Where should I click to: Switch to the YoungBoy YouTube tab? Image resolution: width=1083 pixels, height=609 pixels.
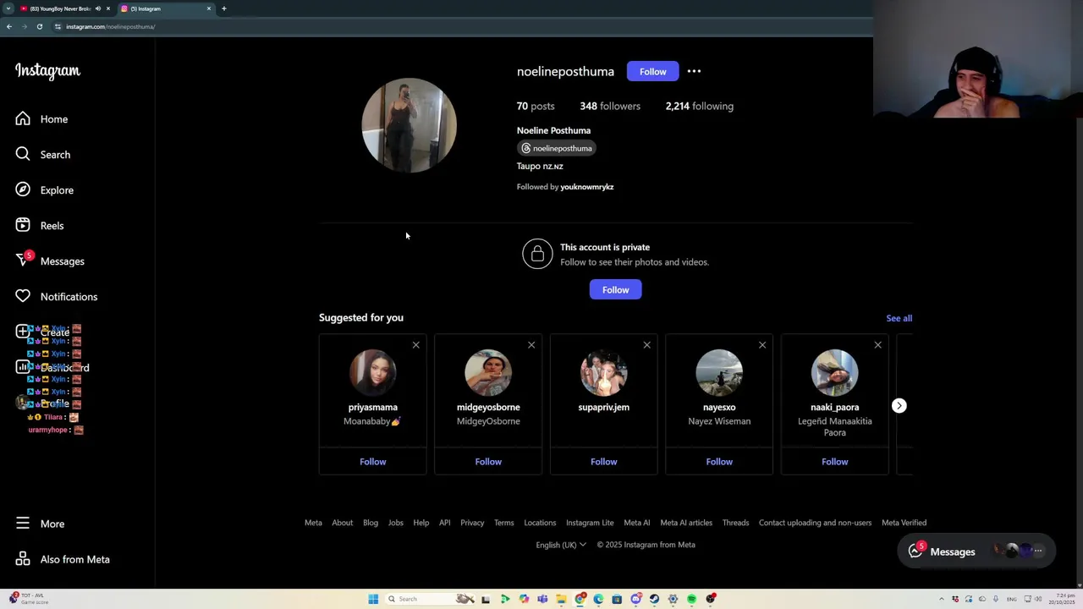[x=59, y=8]
